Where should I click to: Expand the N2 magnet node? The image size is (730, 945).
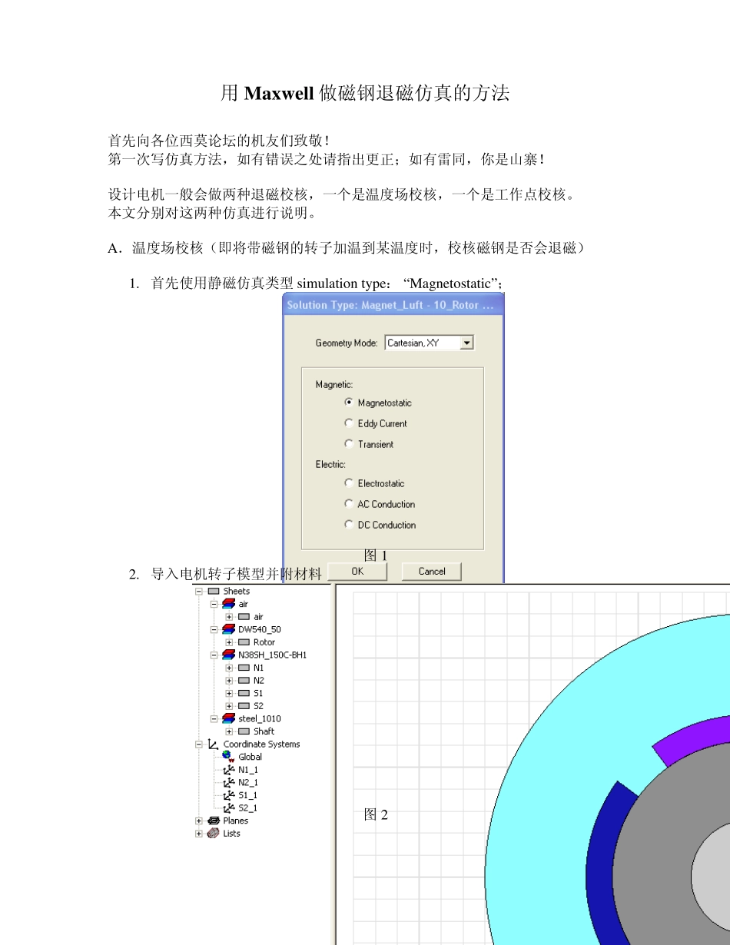pyautogui.click(x=229, y=681)
